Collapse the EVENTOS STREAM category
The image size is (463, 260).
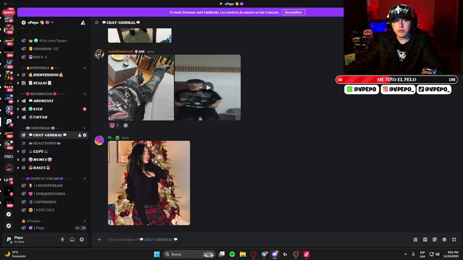click(46, 179)
